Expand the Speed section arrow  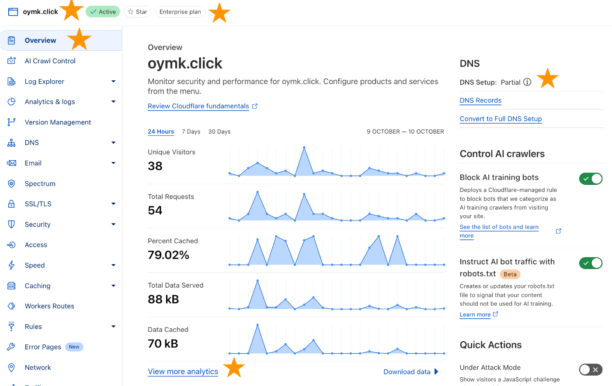(x=113, y=265)
